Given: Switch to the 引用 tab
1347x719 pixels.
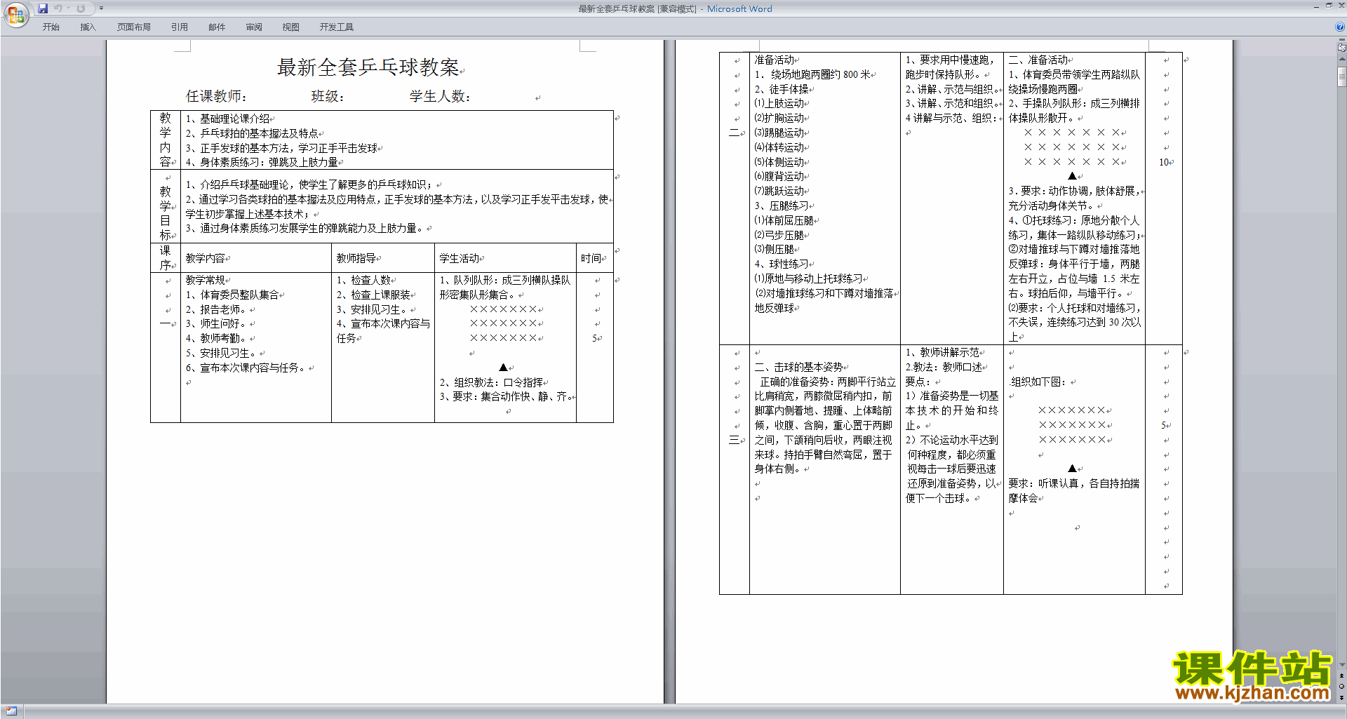Looking at the screenshot, I should coord(180,27).
